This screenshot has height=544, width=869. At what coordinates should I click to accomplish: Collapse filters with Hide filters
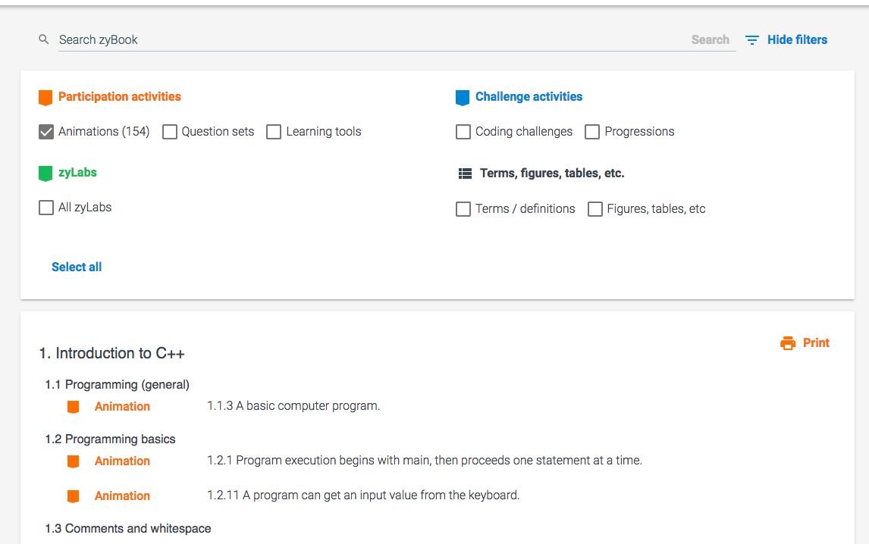pyautogui.click(x=797, y=40)
